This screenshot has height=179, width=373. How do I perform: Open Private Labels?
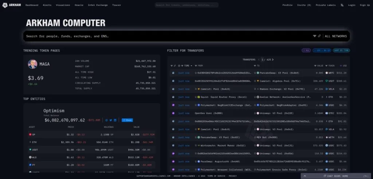point(326,5)
